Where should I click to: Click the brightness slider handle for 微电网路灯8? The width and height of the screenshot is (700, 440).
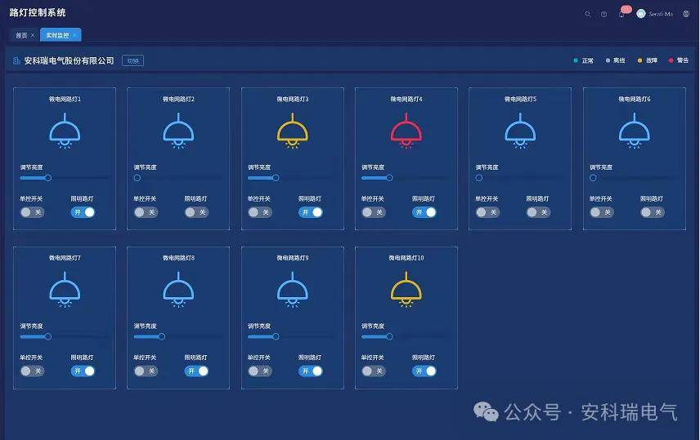click(x=162, y=336)
